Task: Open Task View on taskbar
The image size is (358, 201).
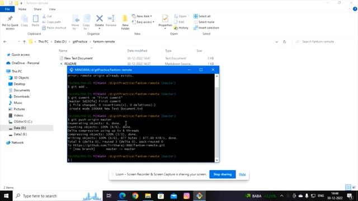Action: coord(109,196)
